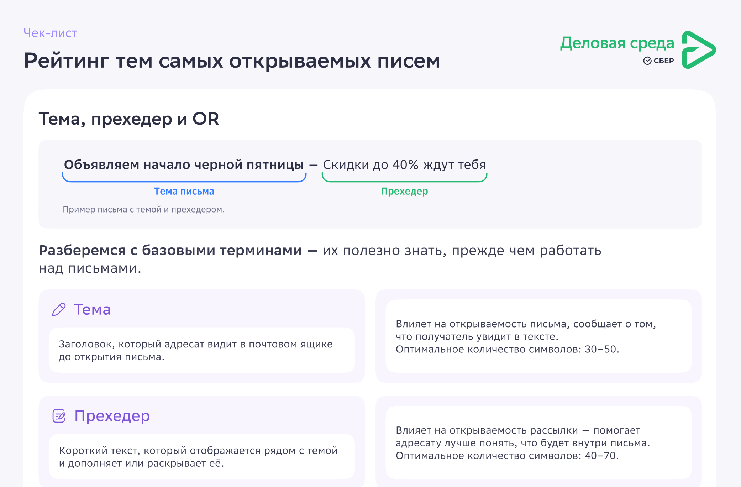Click the edit-note icon beside Прехедер

click(59, 416)
